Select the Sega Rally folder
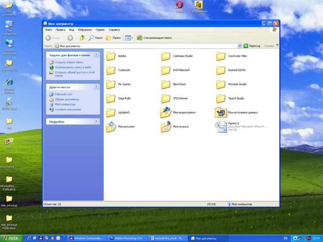The image size is (323, 242). tap(118, 98)
